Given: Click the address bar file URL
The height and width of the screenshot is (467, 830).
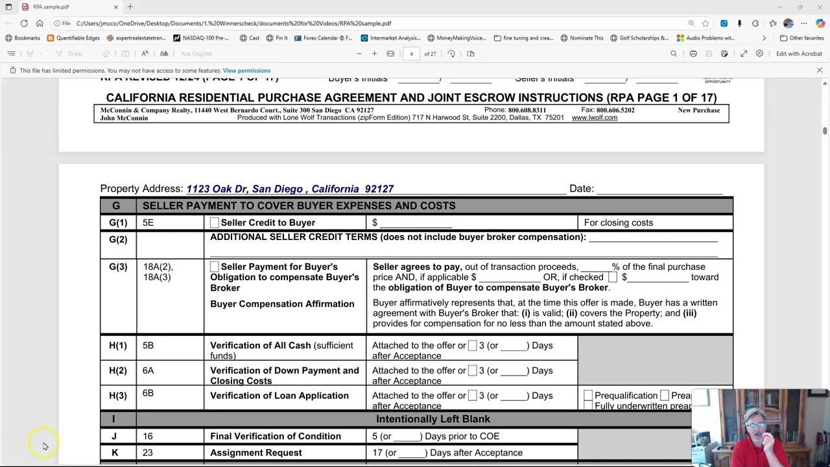Looking at the screenshot, I should [233, 23].
